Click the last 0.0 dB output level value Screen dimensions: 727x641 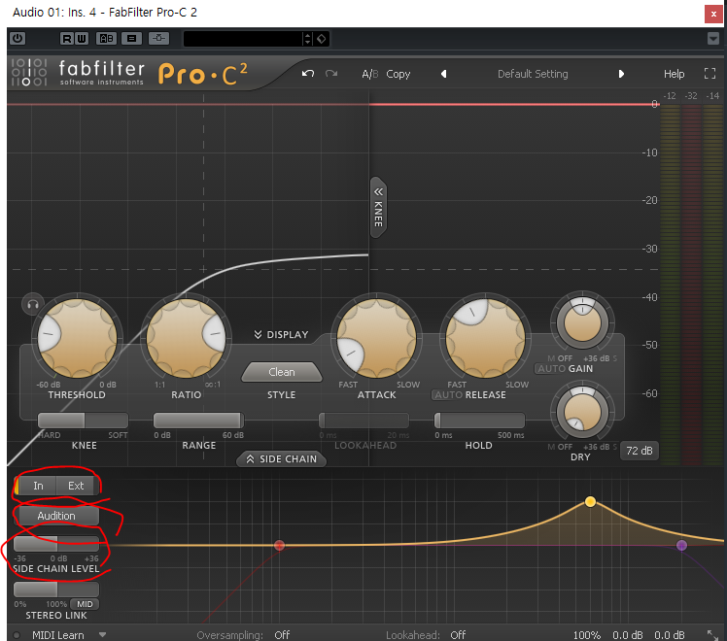click(x=670, y=635)
